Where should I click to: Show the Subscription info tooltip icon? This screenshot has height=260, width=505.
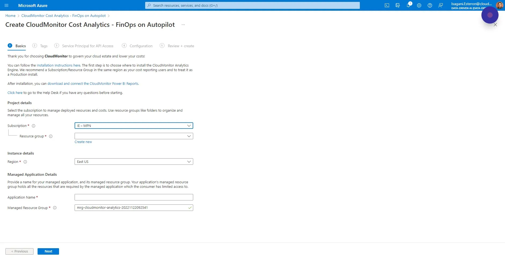(x=34, y=126)
